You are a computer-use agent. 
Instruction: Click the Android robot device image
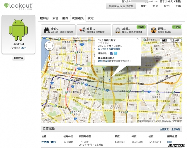18,30
